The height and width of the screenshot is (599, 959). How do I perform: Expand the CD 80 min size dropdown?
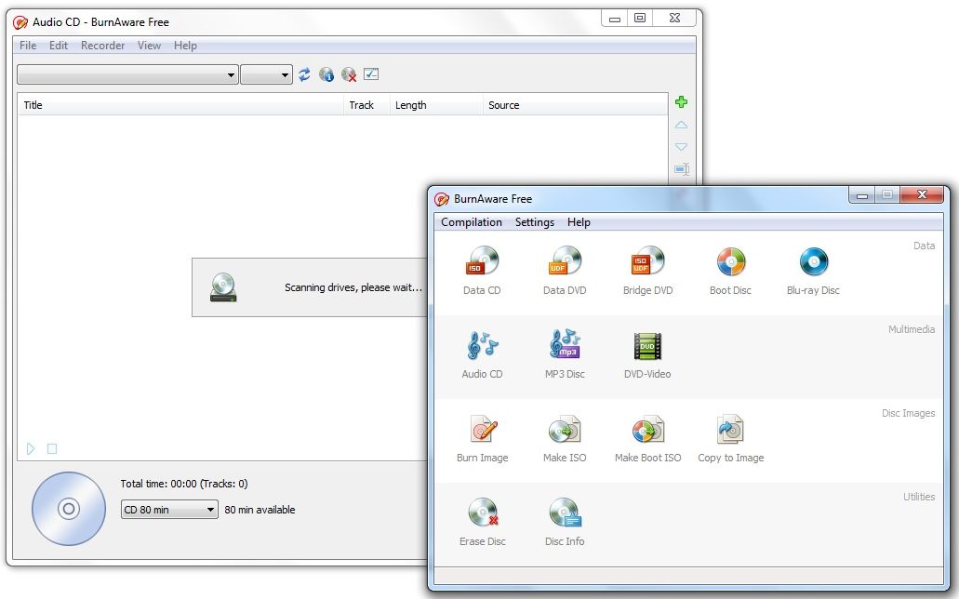[169, 510]
